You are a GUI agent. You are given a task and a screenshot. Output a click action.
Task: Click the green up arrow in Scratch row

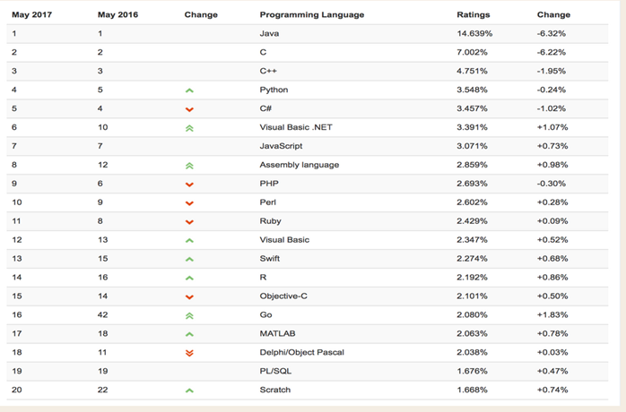pyautogui.click(x=189, y=391)
